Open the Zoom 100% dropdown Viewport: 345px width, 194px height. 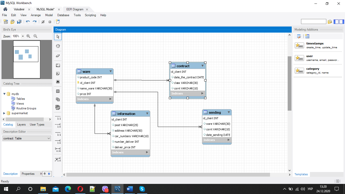(23, 36)
